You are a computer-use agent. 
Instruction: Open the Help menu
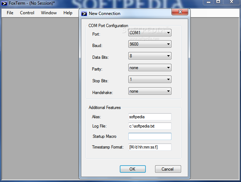click(x=68, y=13)
